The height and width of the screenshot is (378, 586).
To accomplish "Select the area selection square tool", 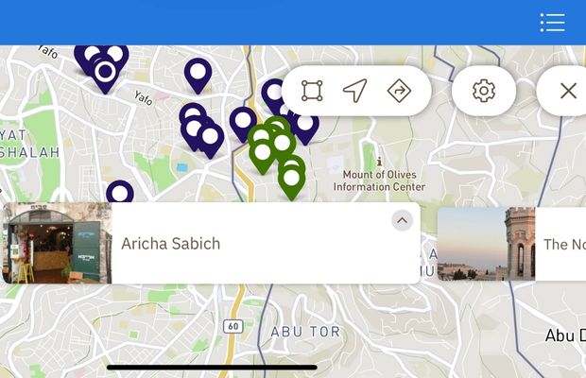I will coord(312,91).
